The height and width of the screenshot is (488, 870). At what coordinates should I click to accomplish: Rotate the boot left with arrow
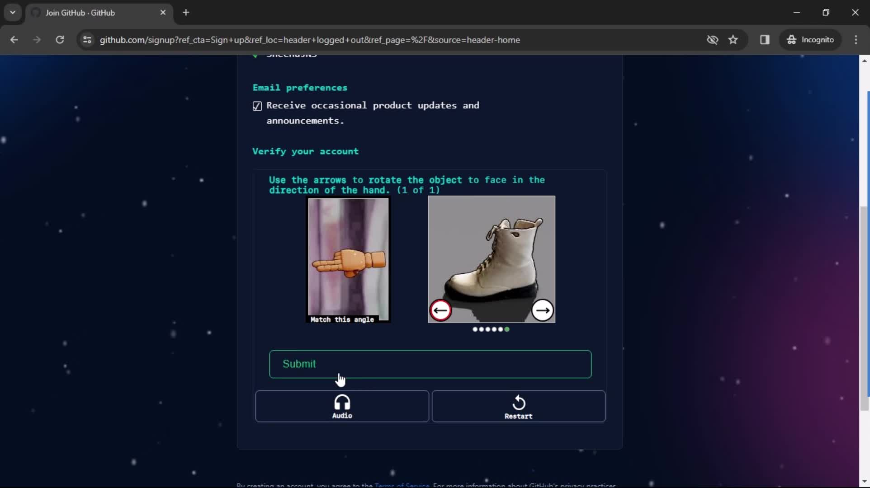[x=440, y=310]
